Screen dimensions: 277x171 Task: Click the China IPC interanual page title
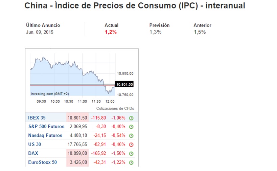(x=135, y=6)
